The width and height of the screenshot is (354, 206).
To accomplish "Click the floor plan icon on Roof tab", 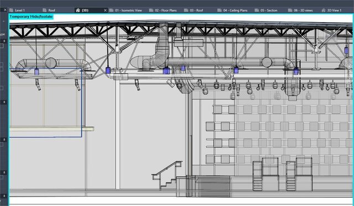I will coord(44,11).
